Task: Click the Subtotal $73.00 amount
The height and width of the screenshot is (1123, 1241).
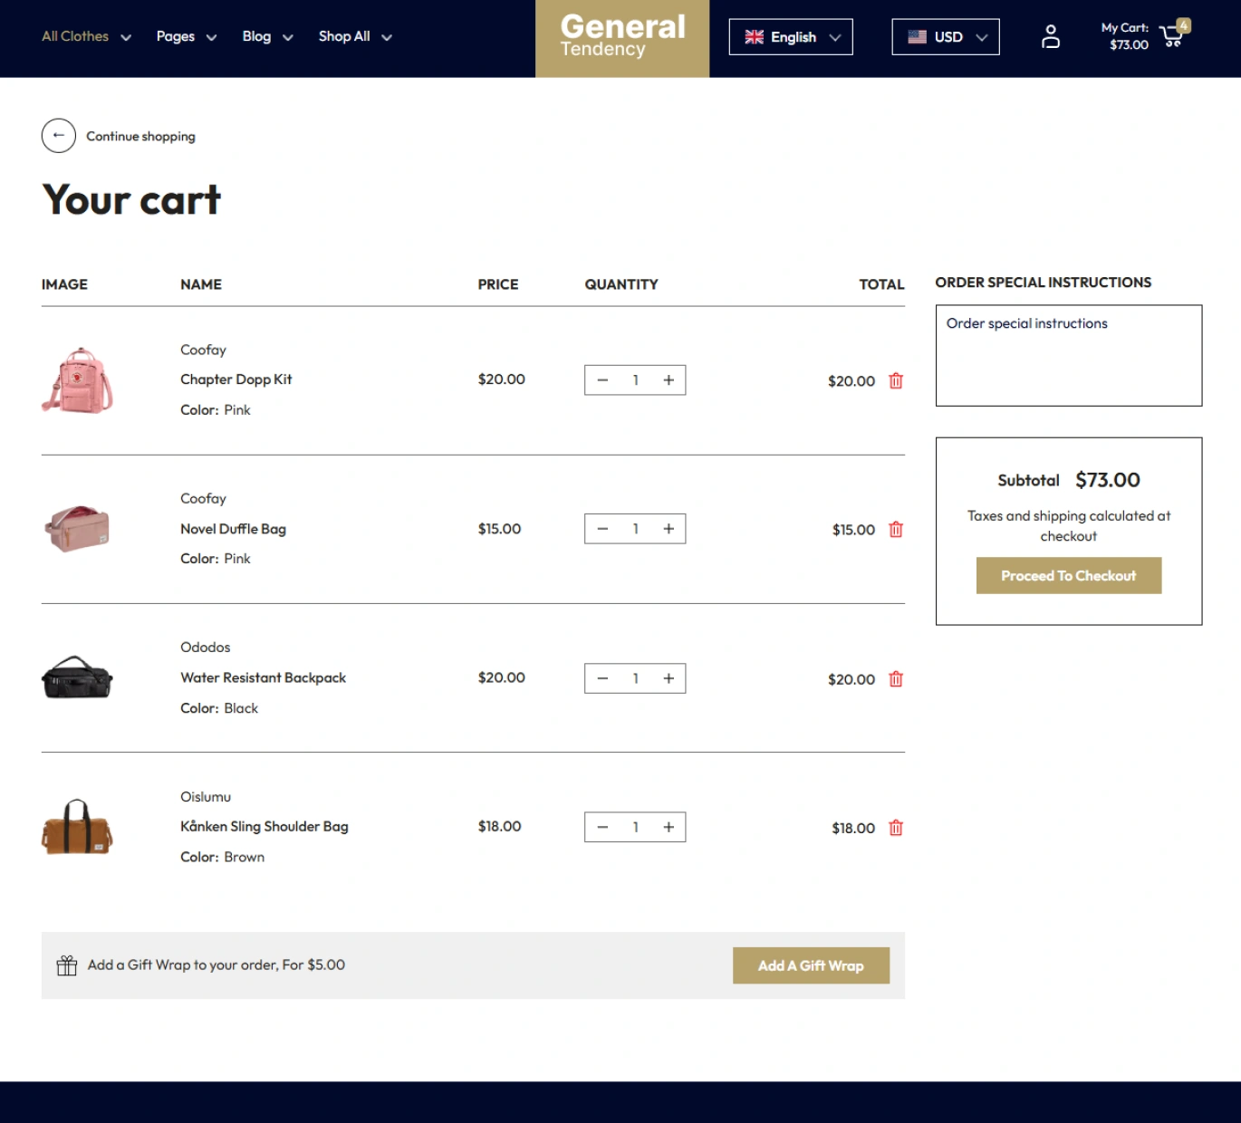Action: 1108,480
